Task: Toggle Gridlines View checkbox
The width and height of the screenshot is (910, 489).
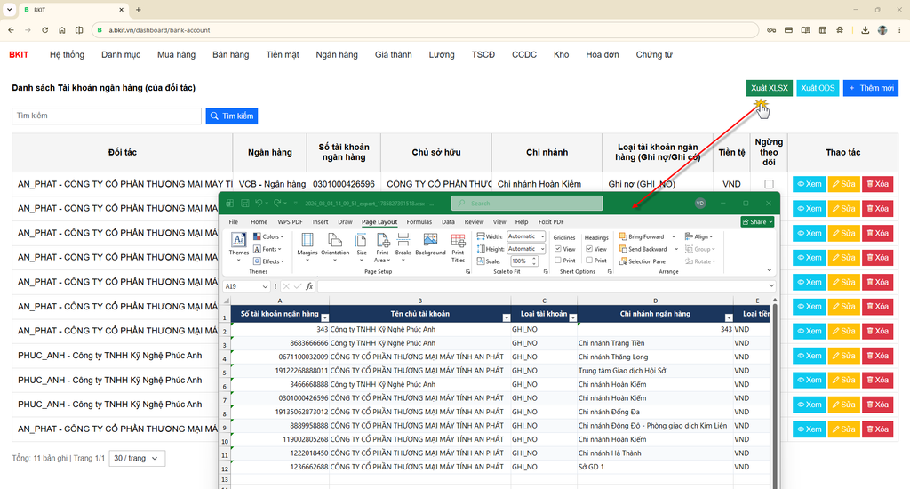Action: 558,249
